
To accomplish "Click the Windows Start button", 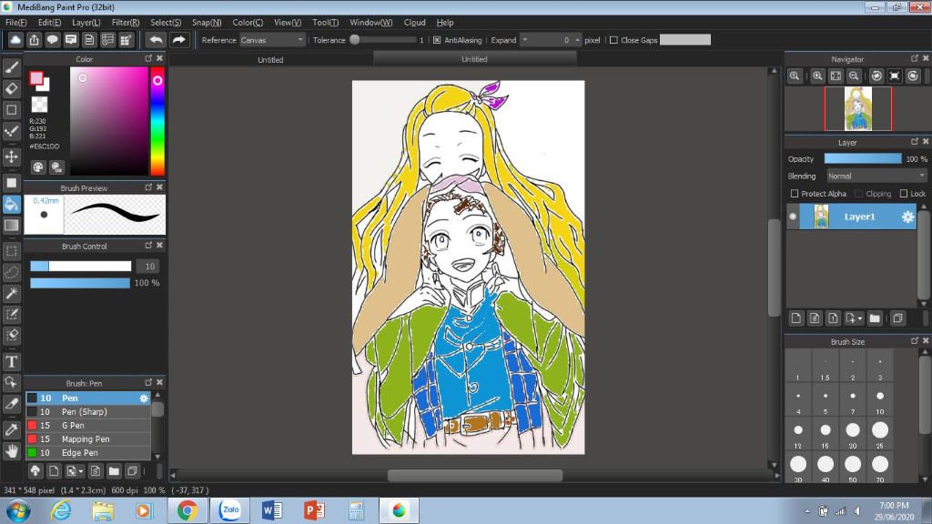I will (x=18, y=510).
